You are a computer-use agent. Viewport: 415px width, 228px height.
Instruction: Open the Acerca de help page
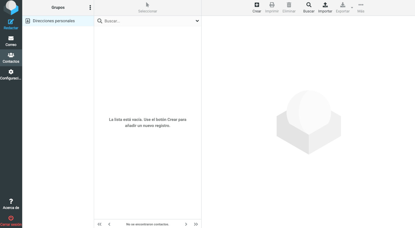point(11,204)
